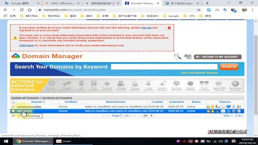This screenshot has height=145, width=258.
Task: Click the database stack icon for aishangyou.tube
Action: 239,107
